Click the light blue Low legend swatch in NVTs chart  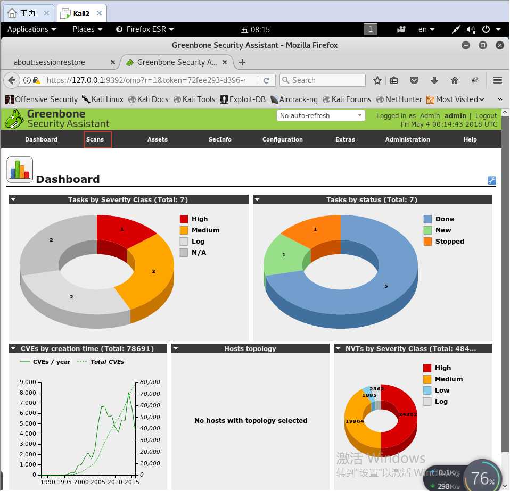(x=427, y=390)
